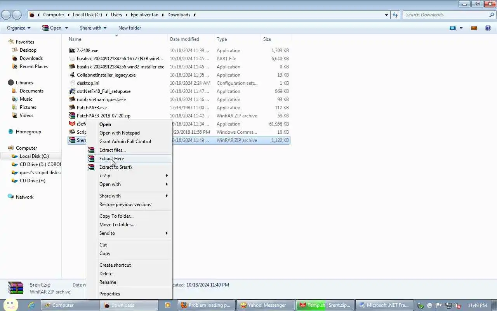Click the dotNetFx40_Full_setup.exe file icon
This screenshot has height=311, width=497.
tap(72, 91)
